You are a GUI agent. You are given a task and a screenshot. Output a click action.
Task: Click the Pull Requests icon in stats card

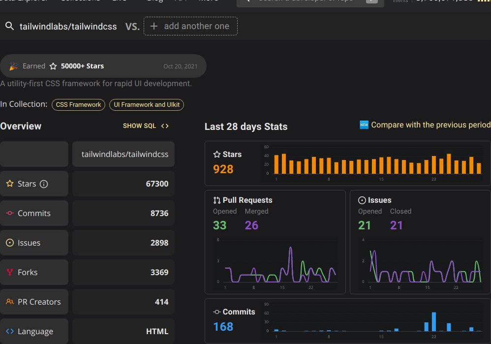216,200
